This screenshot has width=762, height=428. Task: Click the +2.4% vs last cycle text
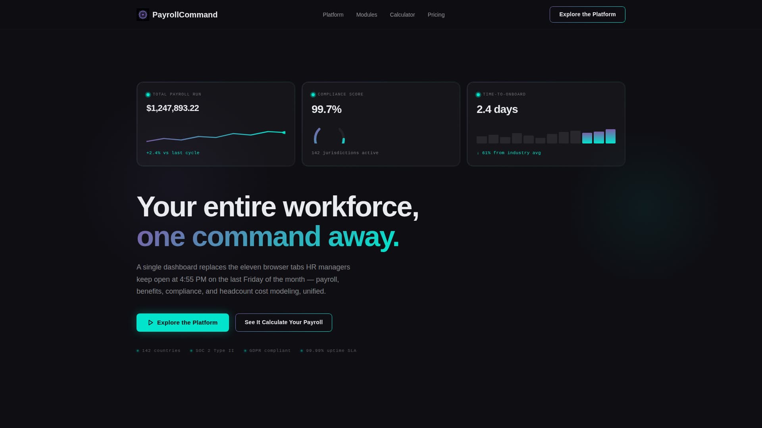pyautogui.click(x=173, y=153)
